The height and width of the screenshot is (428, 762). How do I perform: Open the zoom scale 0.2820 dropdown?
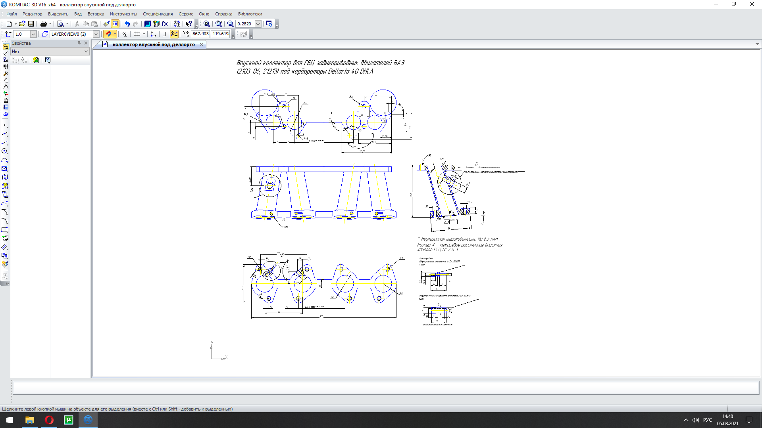(x=258, y=24)
